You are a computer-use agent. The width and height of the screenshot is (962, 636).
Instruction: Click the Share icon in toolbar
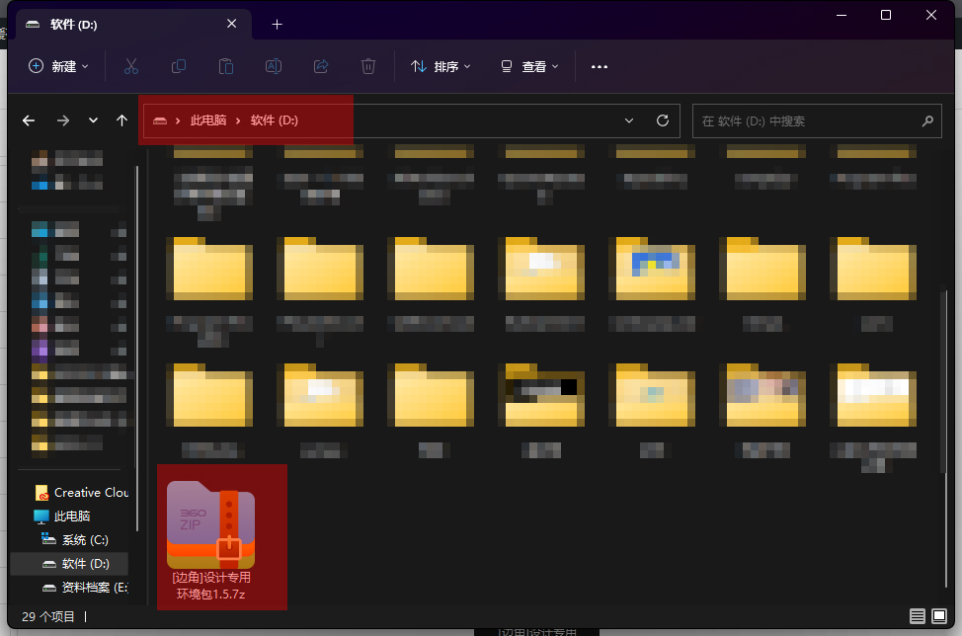coord(321,66)
